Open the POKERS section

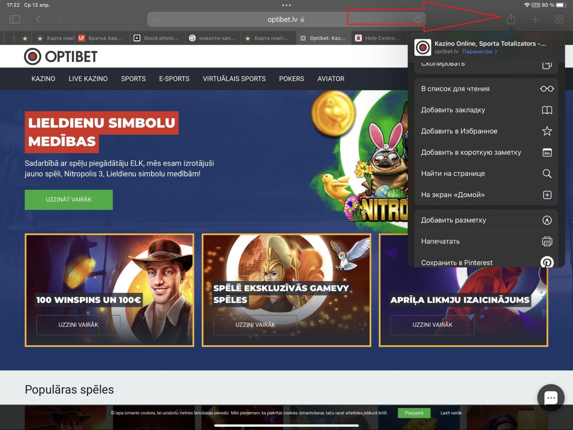click(x=292, y=79)
